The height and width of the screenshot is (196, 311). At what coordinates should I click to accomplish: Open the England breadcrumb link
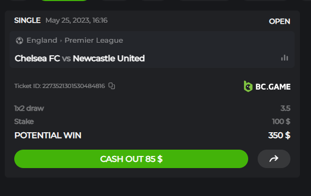pyautogui.click(x=42, y=41)
